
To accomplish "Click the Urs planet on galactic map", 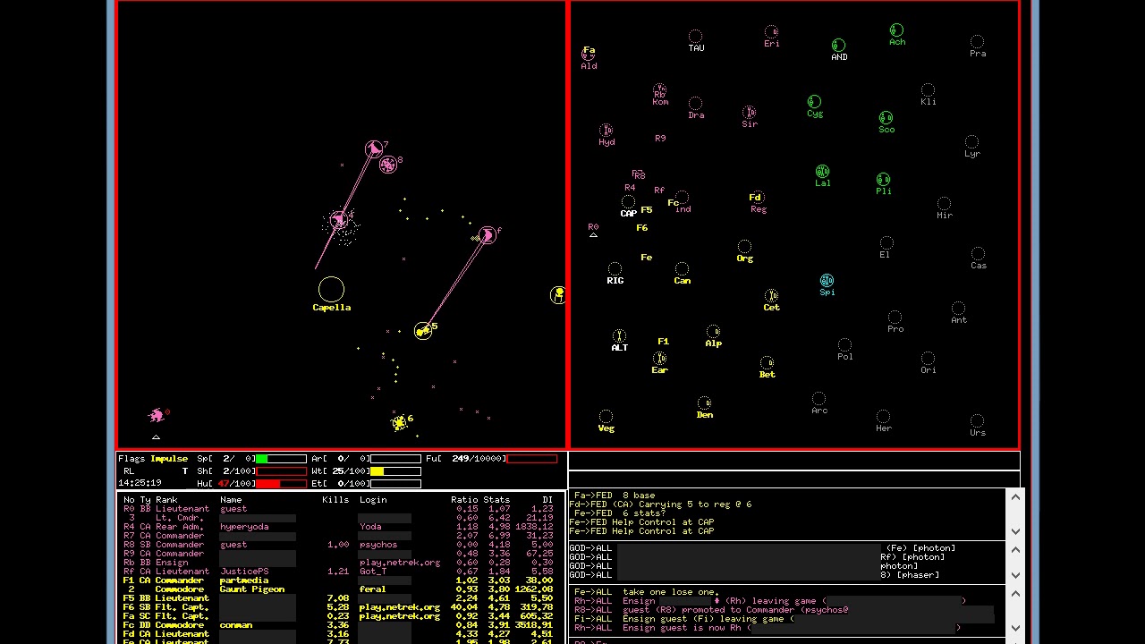I will point(977,421).
